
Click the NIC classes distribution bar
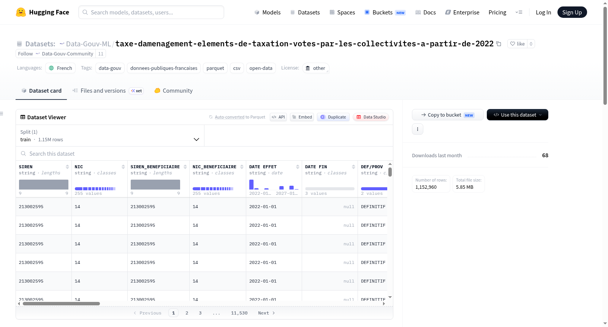coord(95,189)
